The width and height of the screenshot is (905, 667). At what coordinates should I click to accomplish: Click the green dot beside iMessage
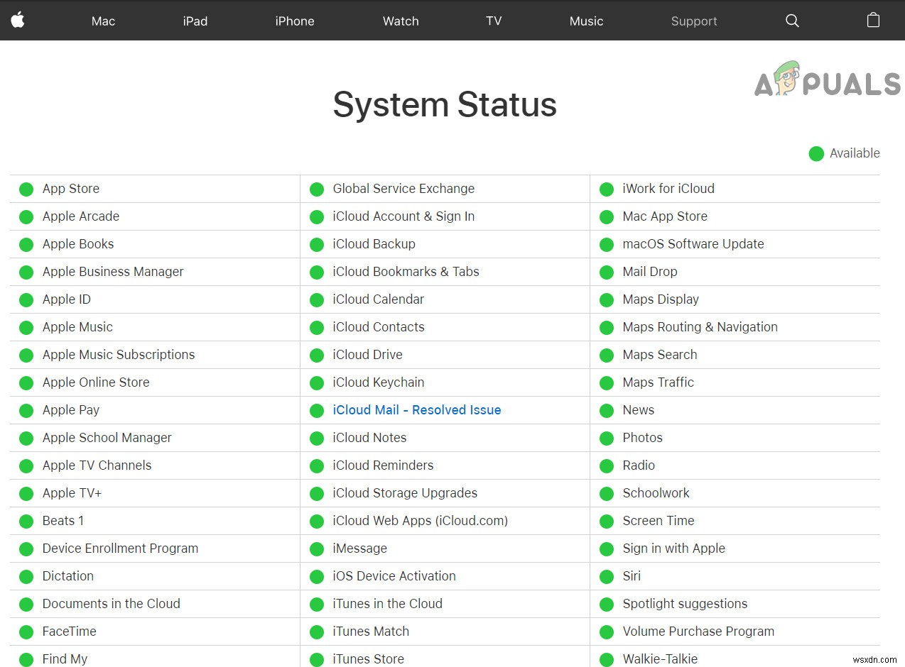tap(317, 549)
